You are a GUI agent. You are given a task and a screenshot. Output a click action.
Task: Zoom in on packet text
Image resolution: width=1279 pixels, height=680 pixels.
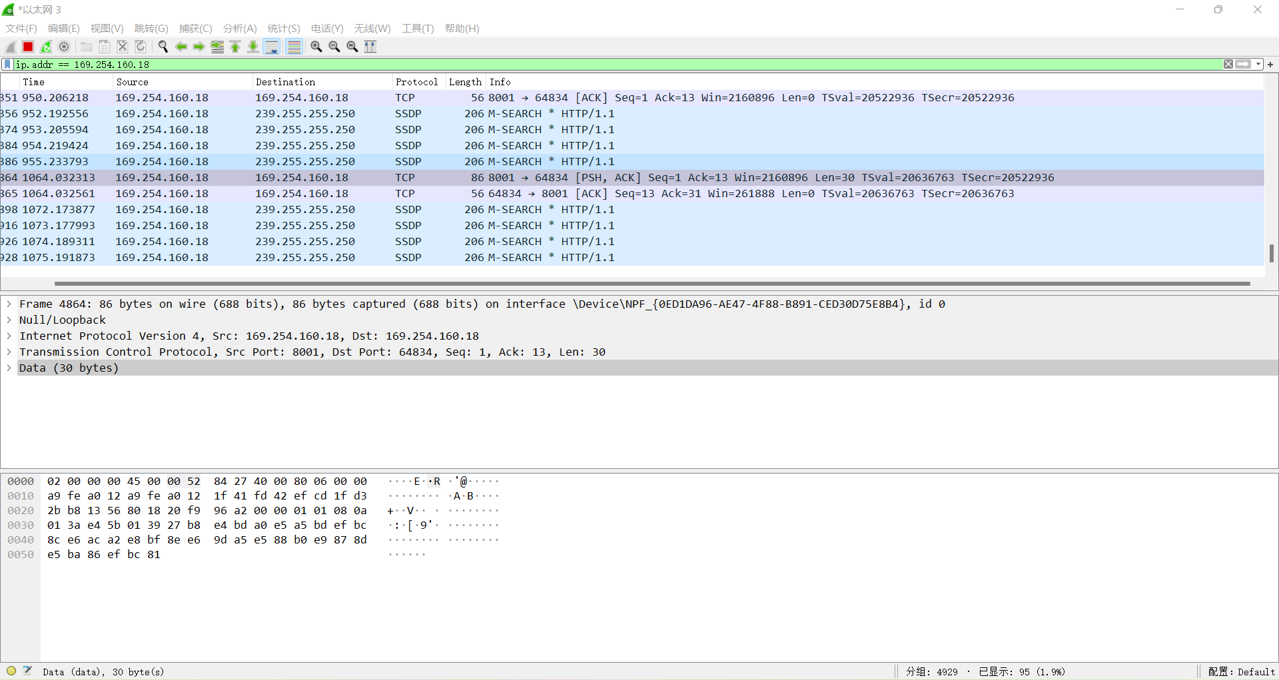[x=316, y=47]
